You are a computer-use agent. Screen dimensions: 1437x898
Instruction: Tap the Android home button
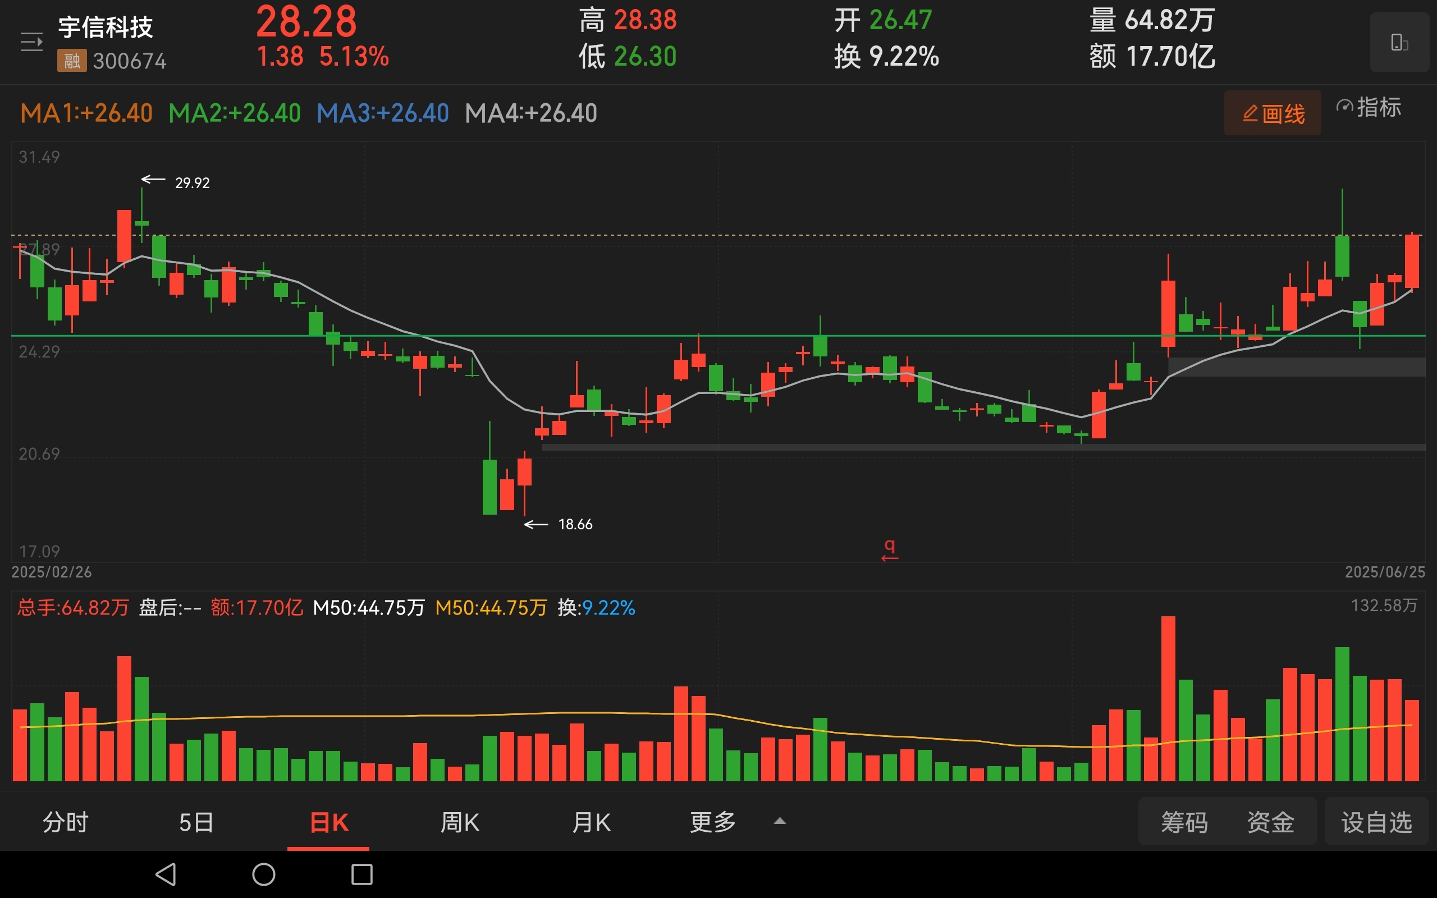coord(264,874)
